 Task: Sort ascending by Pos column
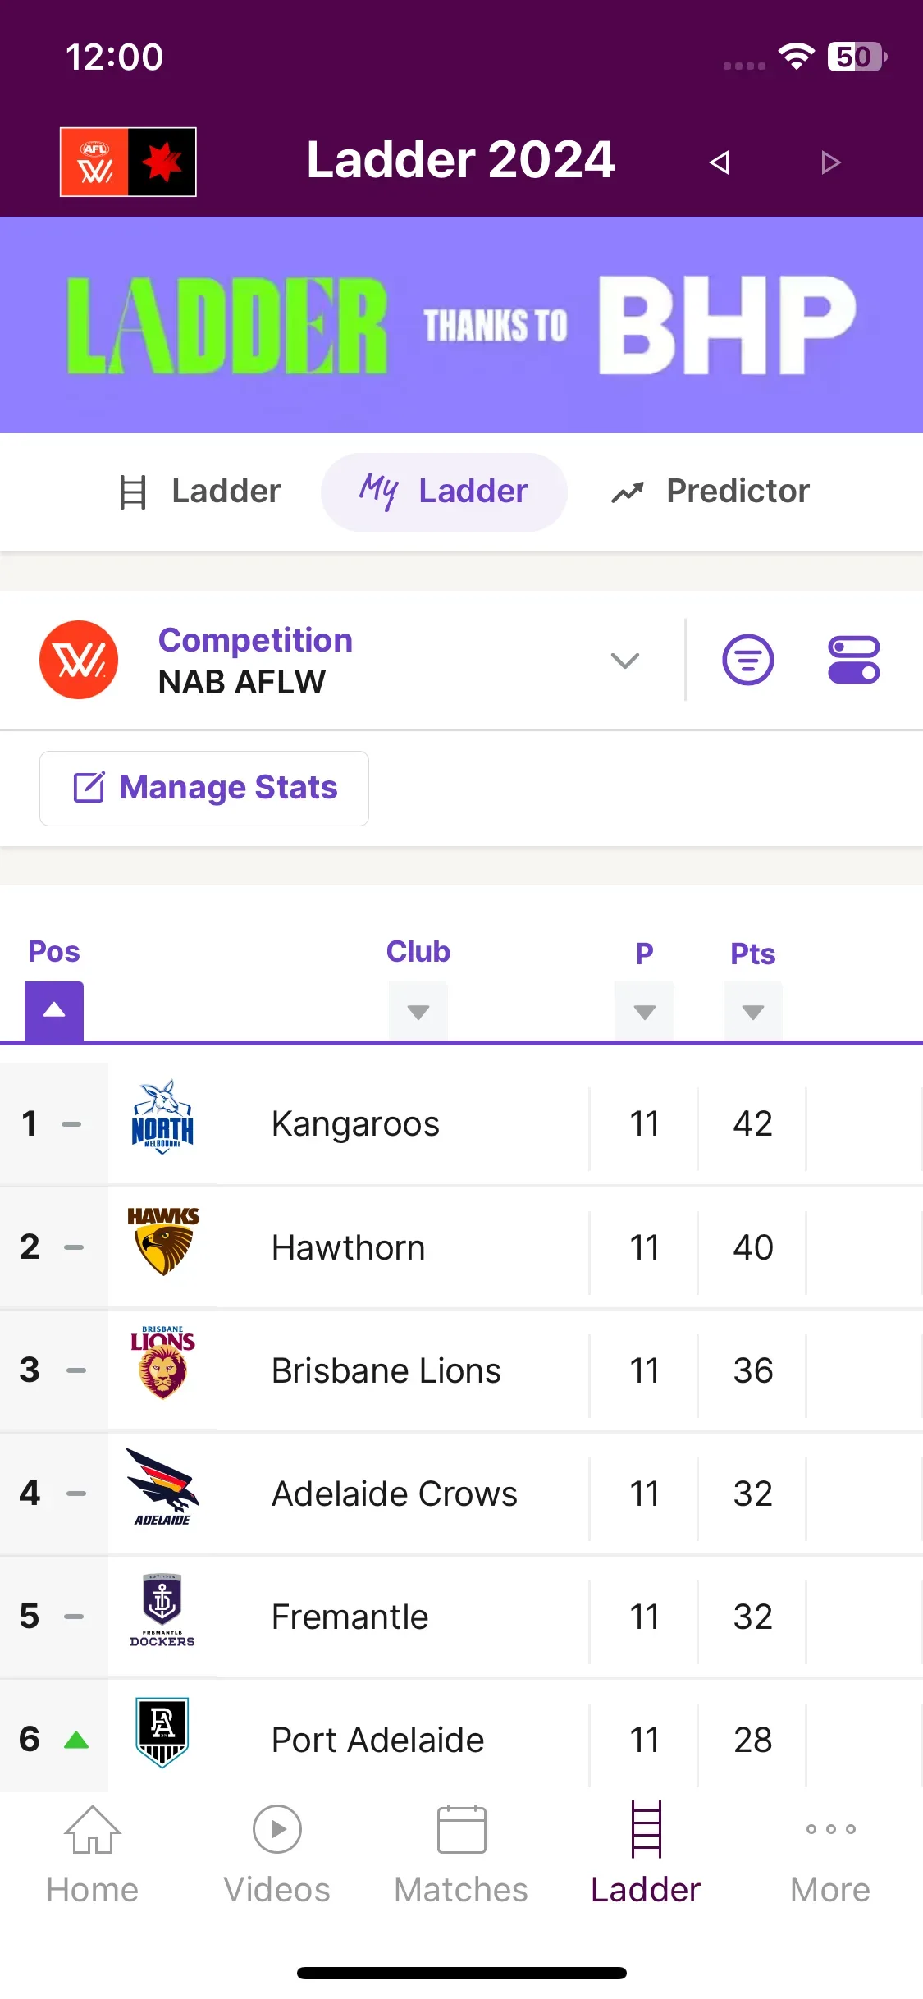[x=54, y=1010]
